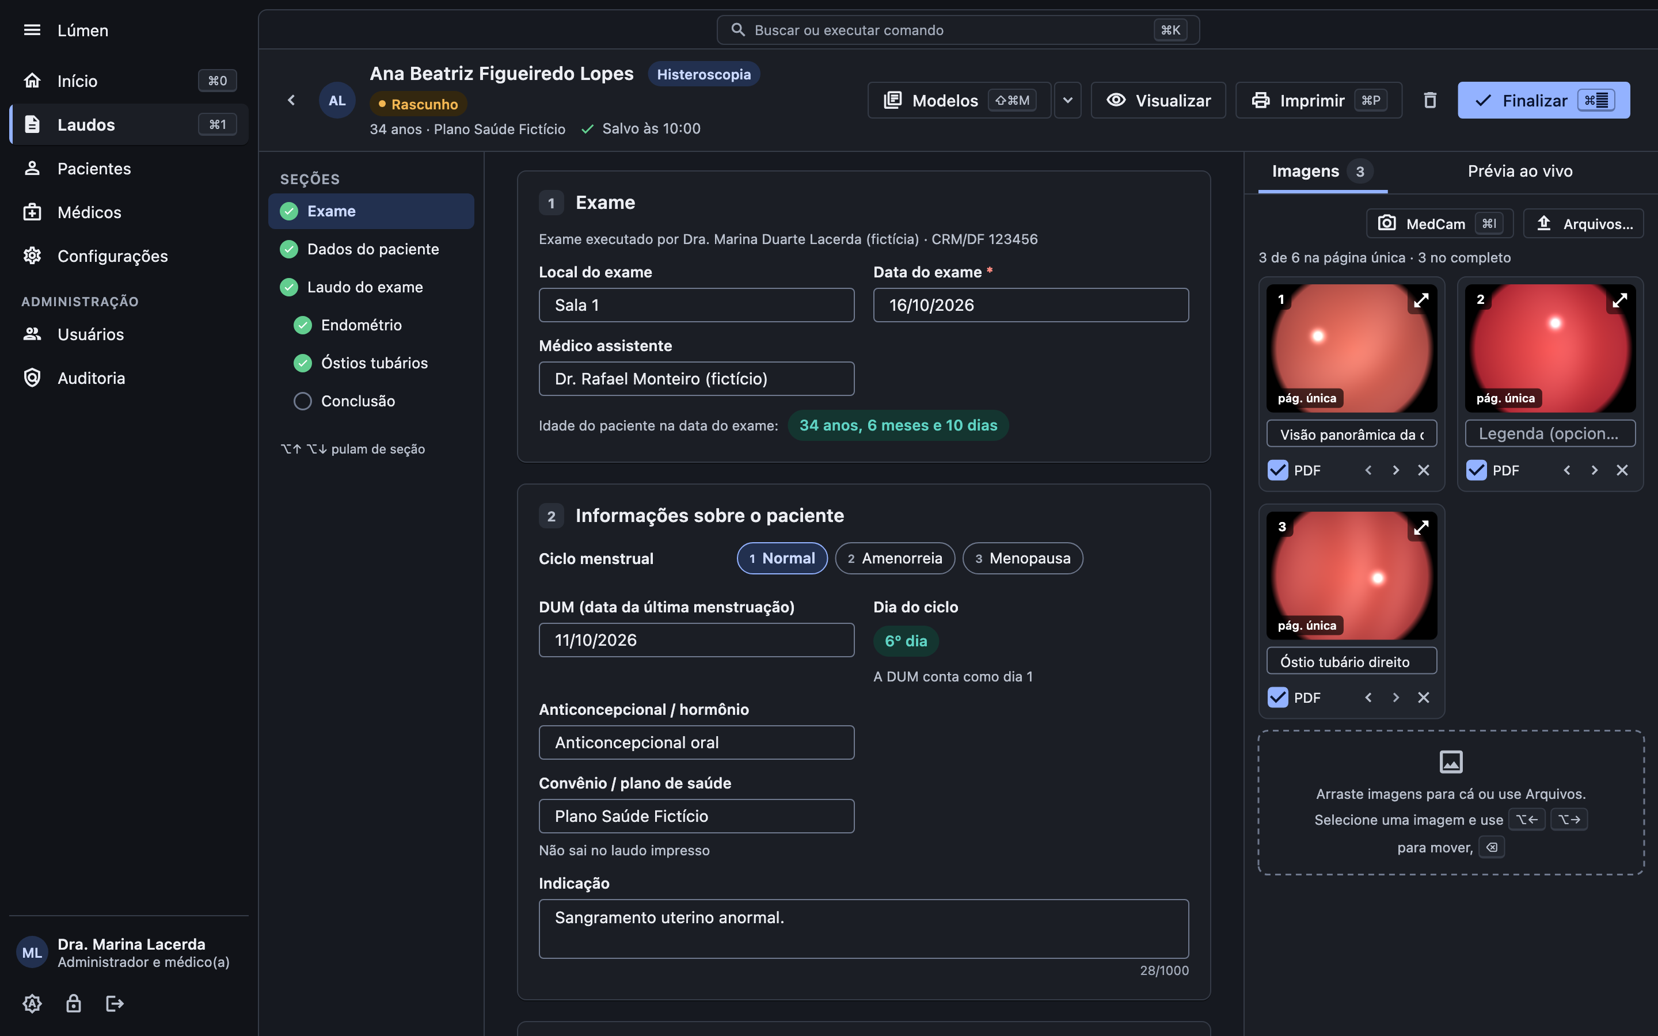Open Início in the sidebar

point(129,81)
